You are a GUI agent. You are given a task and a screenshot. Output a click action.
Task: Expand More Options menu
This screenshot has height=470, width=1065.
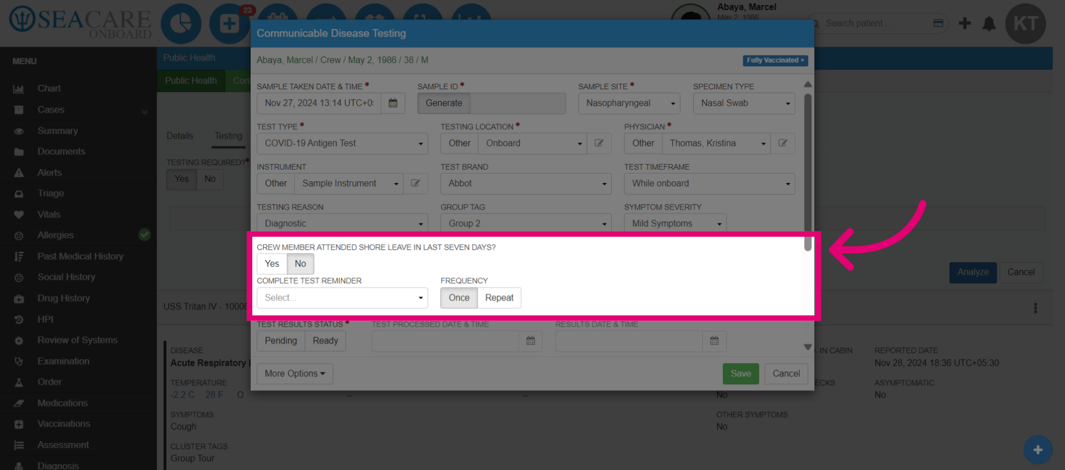click(295, 374)
